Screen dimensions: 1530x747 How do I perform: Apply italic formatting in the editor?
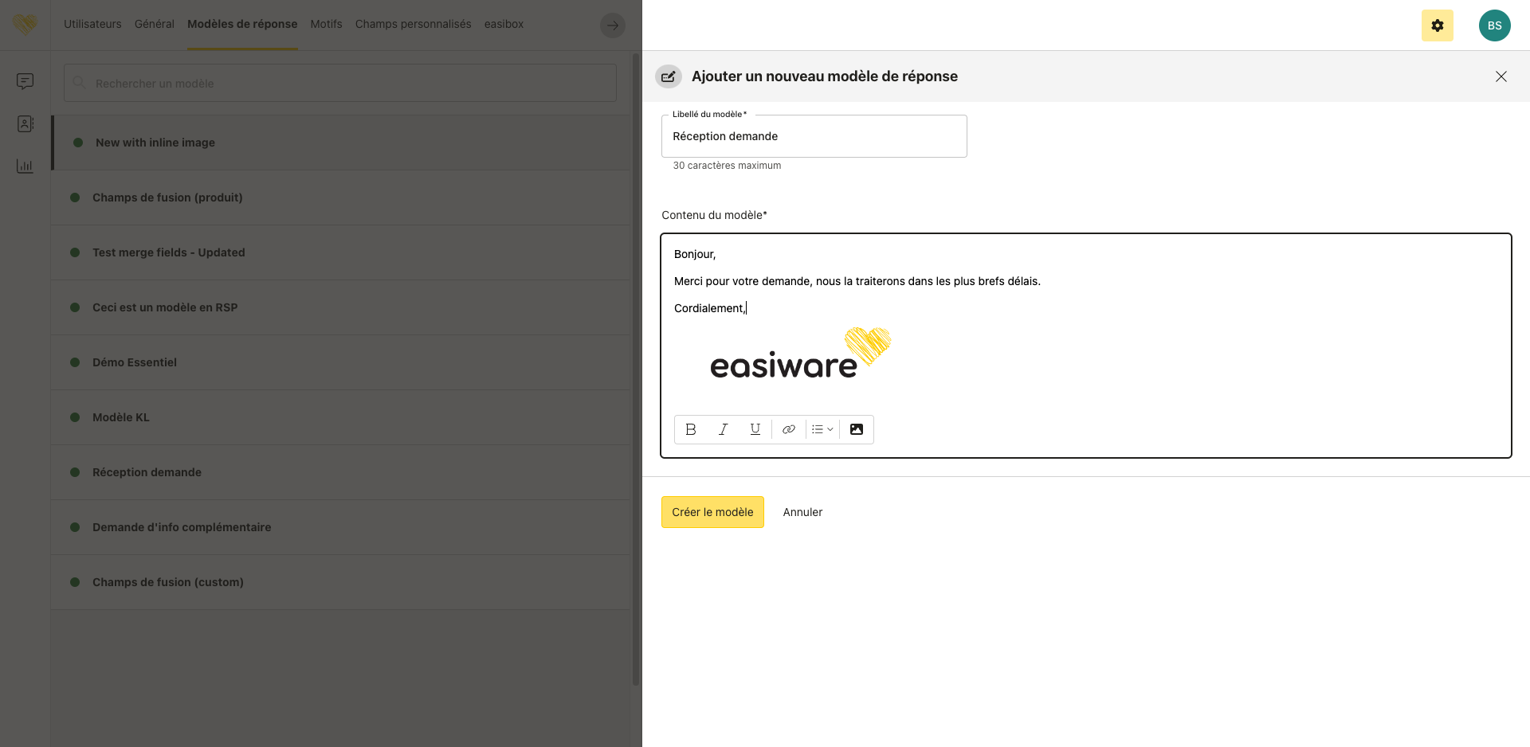(723, 429)
